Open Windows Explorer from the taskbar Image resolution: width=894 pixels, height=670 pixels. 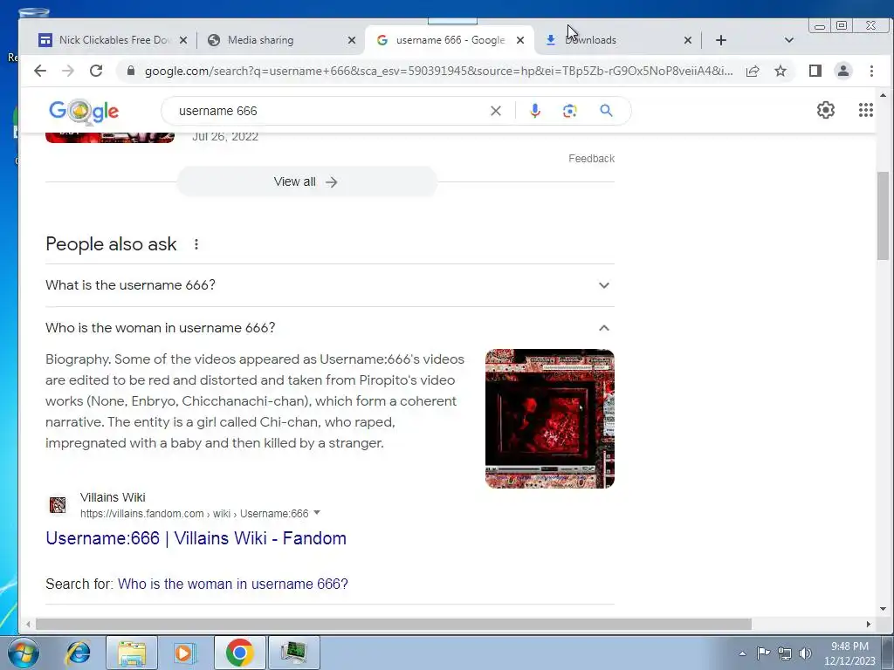132,653
